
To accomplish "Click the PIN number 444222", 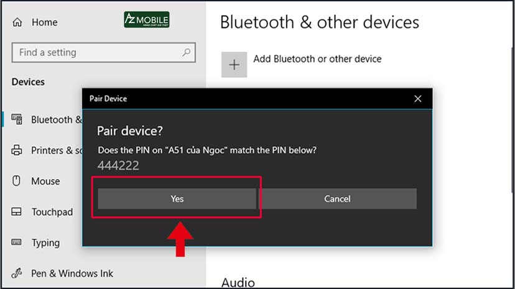I will [x=118, y=165].
